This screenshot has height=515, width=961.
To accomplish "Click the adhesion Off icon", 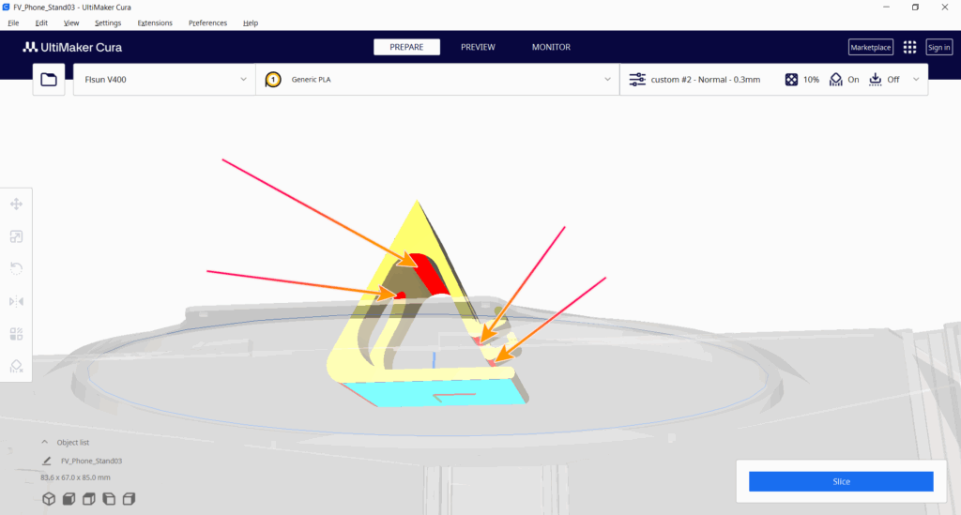I will 876,80.
